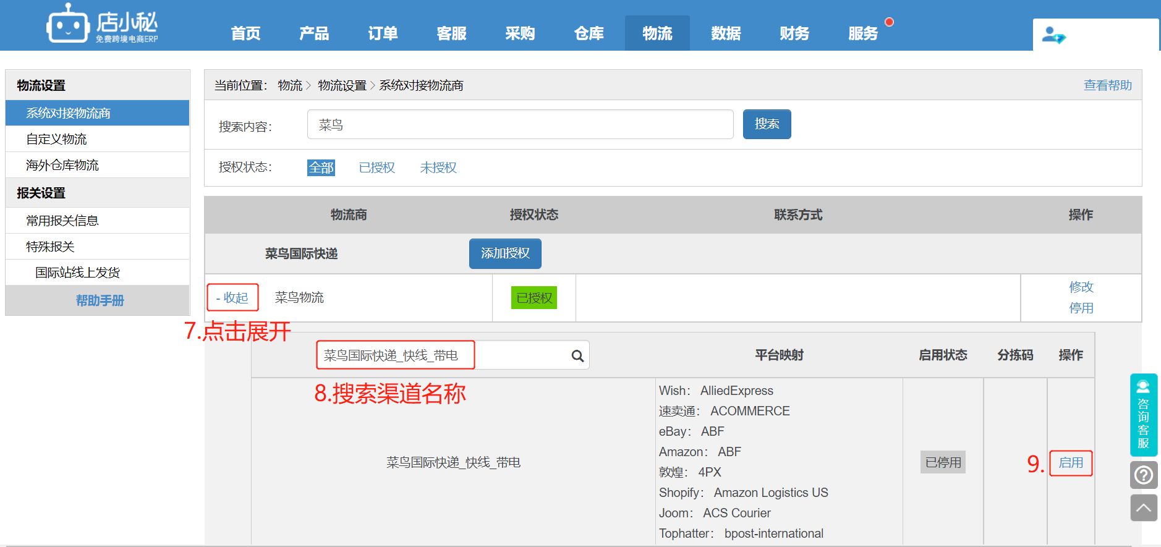Click 物流设置 in the breadcrumb
This screenshot has width=1161, height=547.
pyautogui.click(x=342, y=85)
